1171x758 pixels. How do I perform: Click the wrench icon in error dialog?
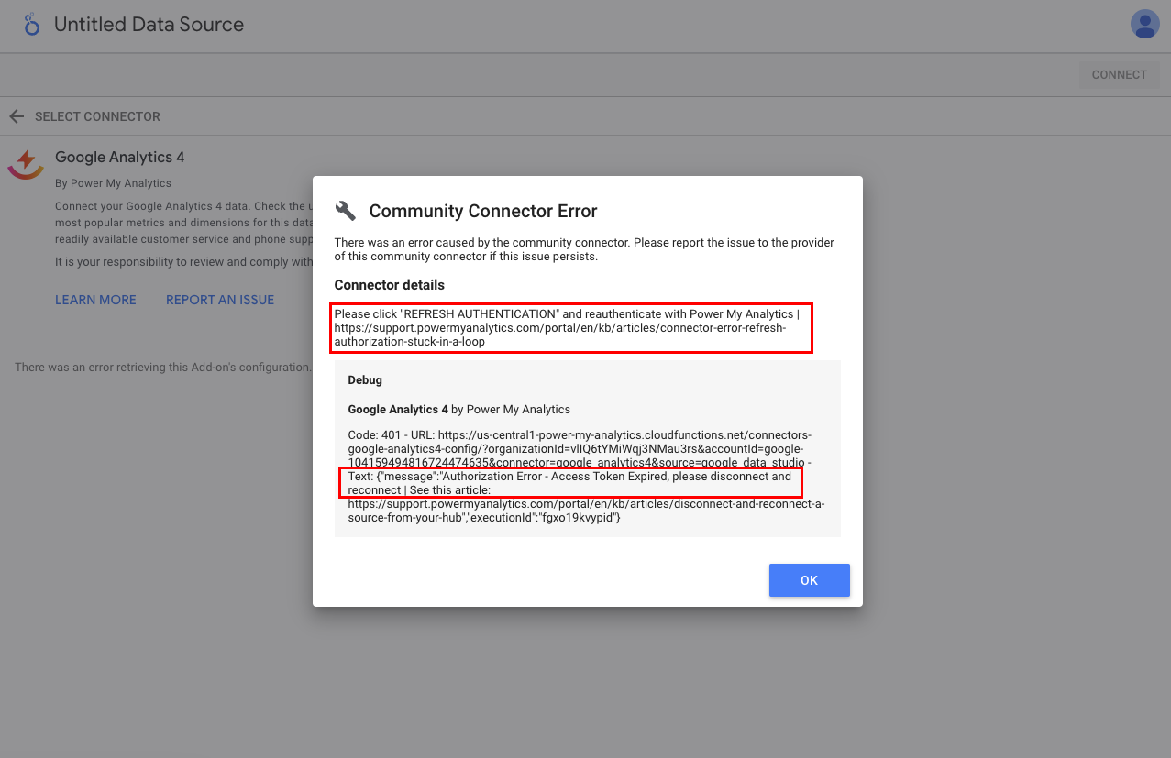[x=346, y=211]
